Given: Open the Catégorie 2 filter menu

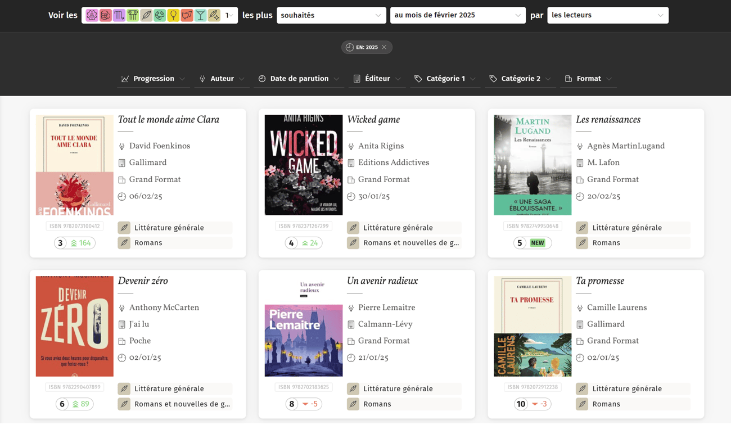Looking at the screenshot, I should (520, 79).
